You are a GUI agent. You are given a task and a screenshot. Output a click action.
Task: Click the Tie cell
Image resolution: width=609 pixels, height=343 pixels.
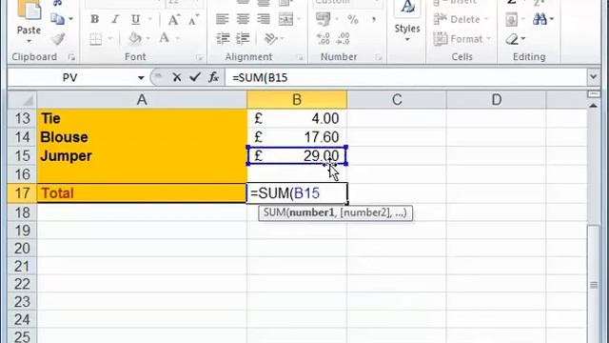tap(142, 118)
